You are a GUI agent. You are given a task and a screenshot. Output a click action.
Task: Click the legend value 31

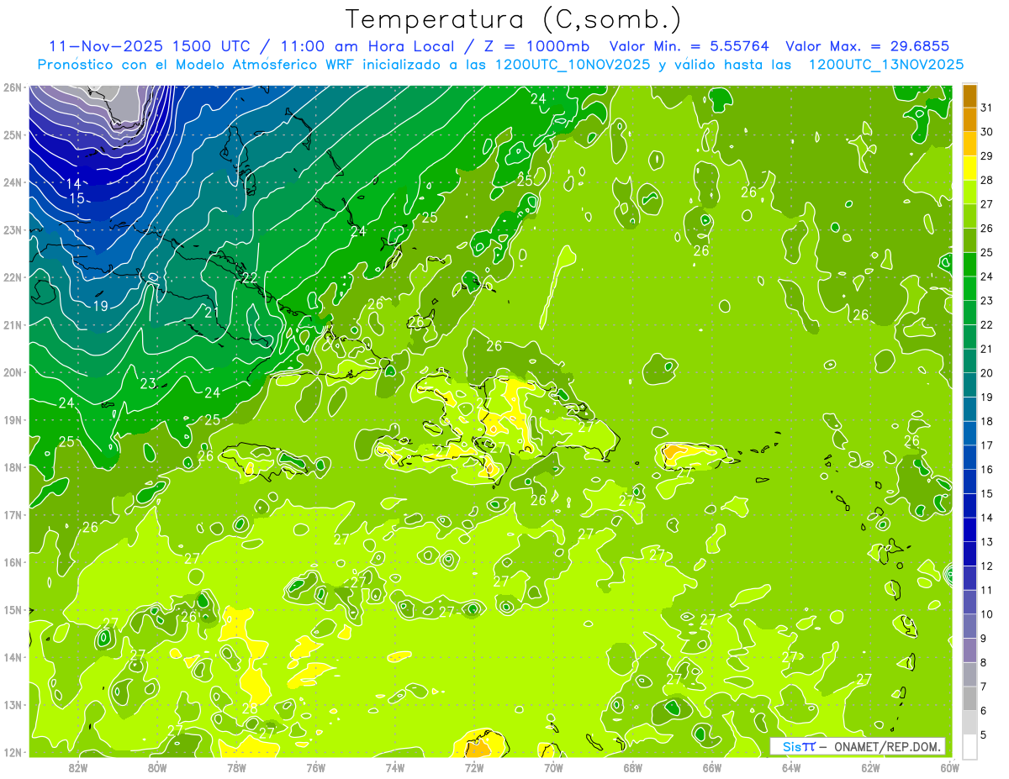(987, 108)
